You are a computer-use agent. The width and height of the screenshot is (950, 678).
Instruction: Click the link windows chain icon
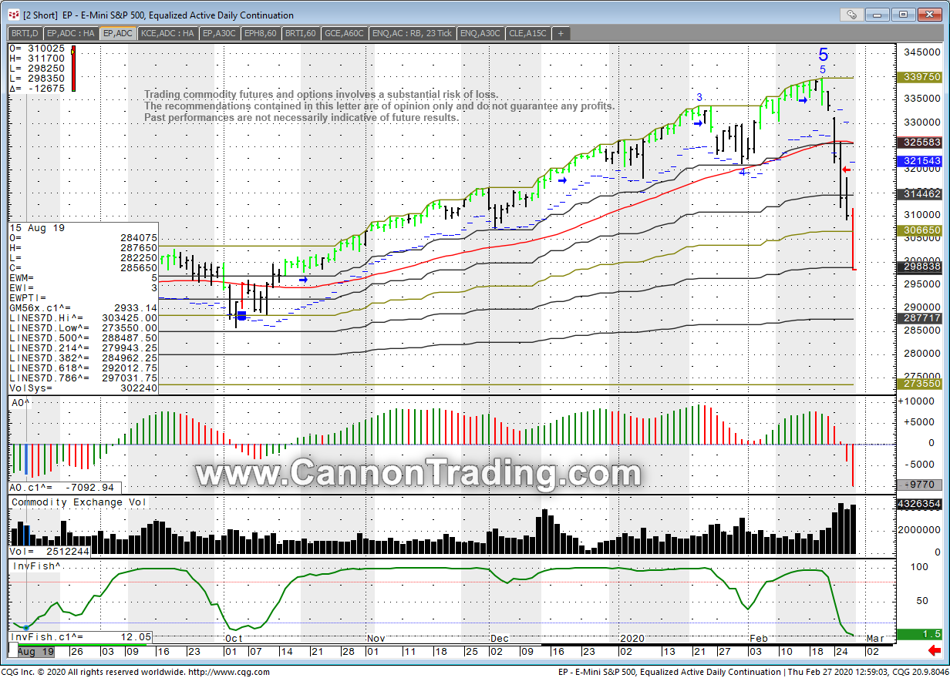(851, 14)
